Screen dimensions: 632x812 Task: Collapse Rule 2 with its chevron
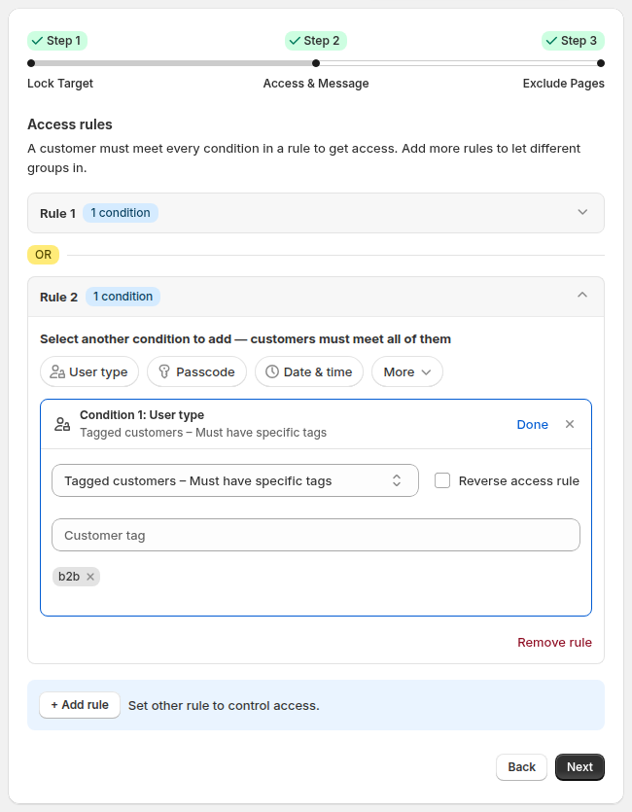coord(582,295)
